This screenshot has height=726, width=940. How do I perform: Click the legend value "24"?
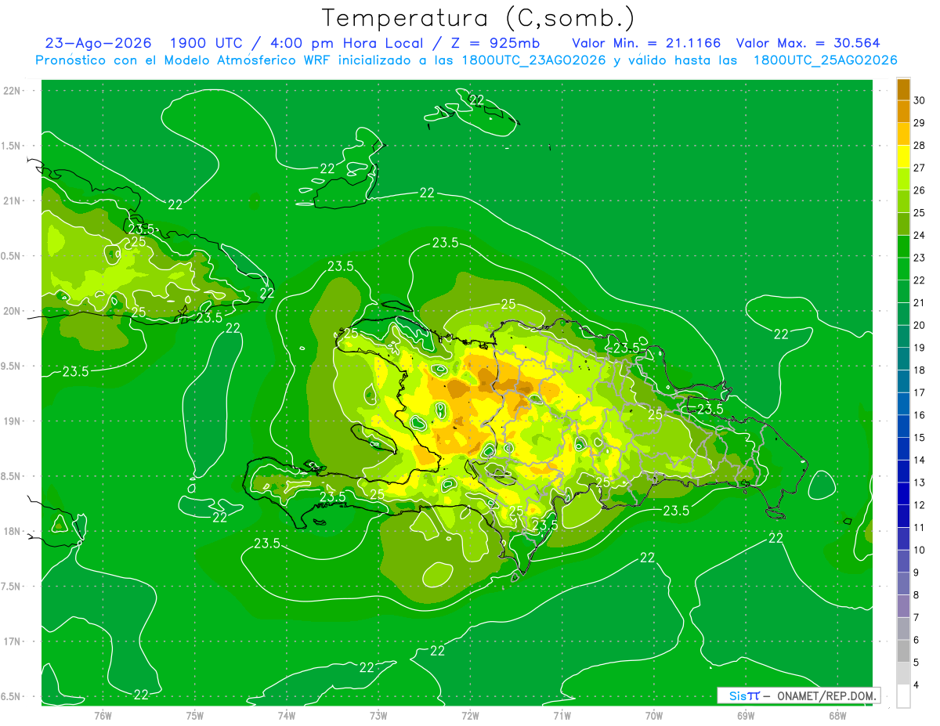click(919, 235)
